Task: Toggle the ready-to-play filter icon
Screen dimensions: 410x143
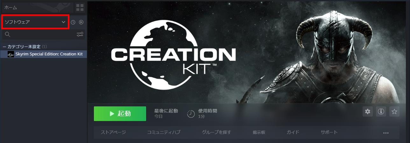Action: (81, 22)
